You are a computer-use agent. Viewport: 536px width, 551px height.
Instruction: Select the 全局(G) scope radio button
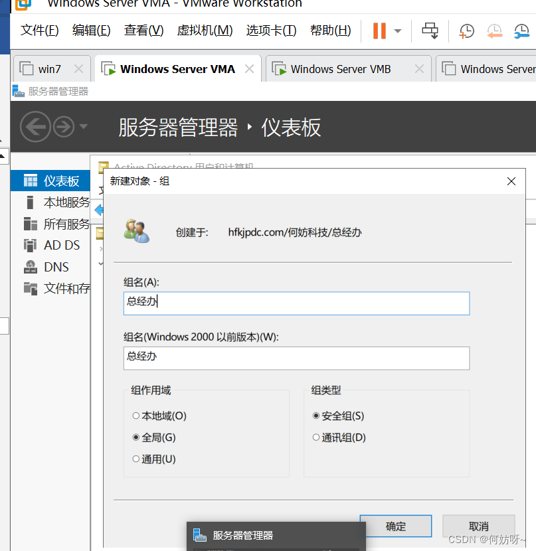pos(136,437)
